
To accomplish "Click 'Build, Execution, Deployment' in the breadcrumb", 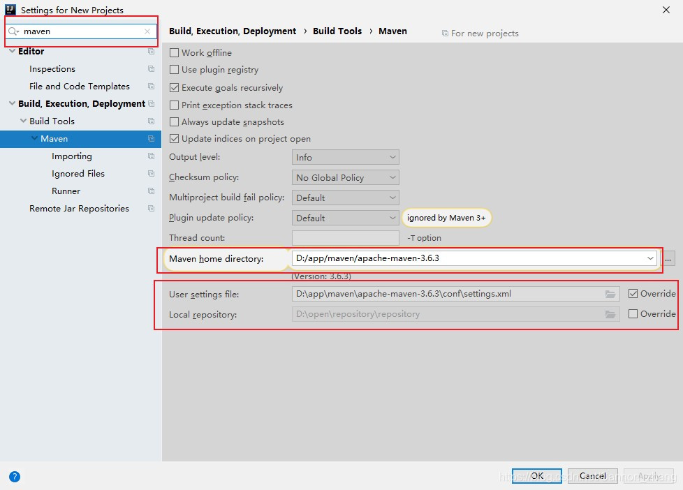I will click(233, 31).
